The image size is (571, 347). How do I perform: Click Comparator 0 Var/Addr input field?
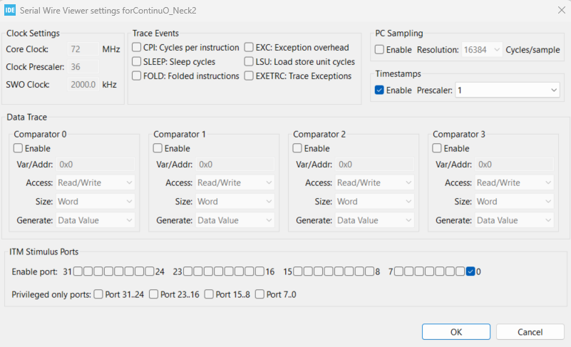(x=95, y=165)
